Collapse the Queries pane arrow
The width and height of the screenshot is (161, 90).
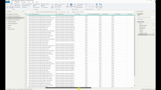pos(23,11)
